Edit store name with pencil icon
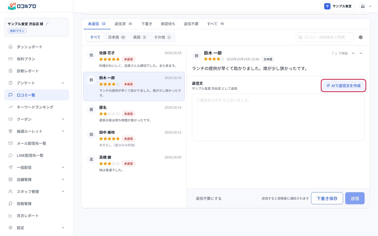 [x=47, y=24]
